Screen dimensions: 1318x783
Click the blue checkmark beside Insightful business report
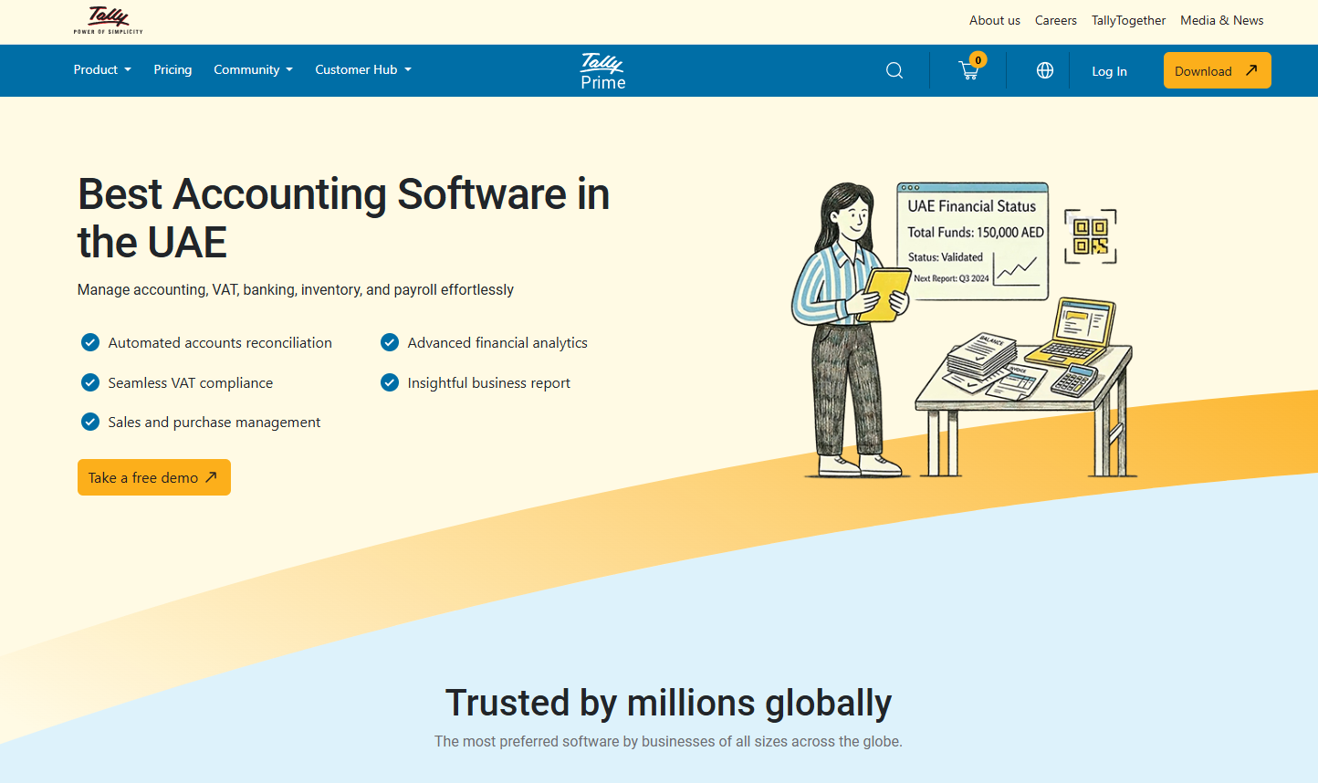click(x=390, y=382)
